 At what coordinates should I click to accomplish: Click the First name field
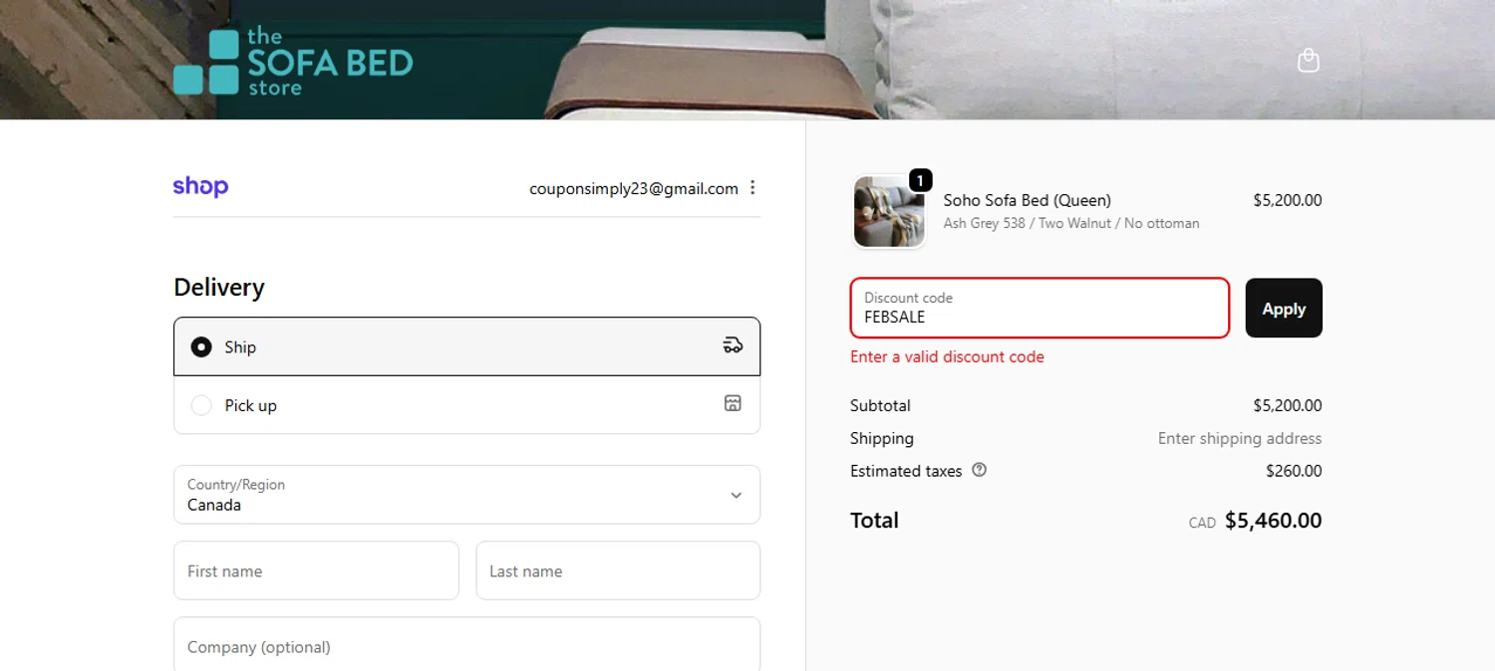[x=316, y=570]
